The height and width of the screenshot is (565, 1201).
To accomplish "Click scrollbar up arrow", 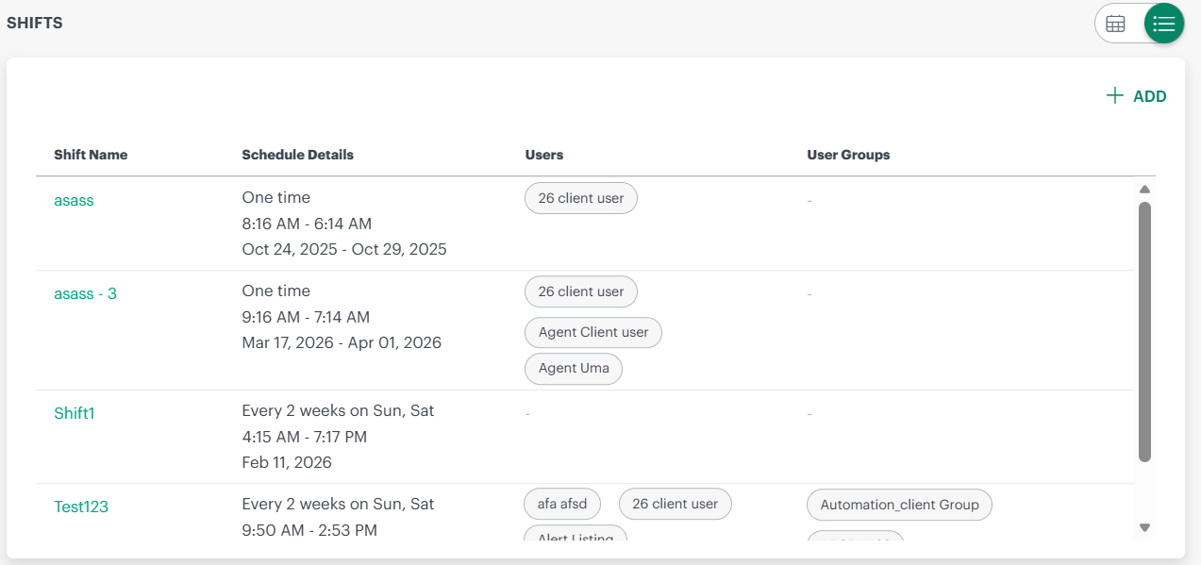I will [x=1144, y=190].
